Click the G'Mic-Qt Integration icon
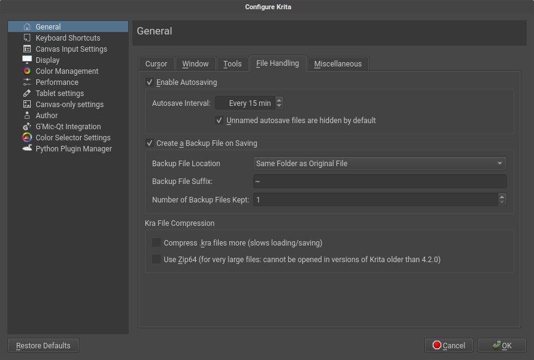534x360 pixels. pyautogui.click(x=27, y=127)
